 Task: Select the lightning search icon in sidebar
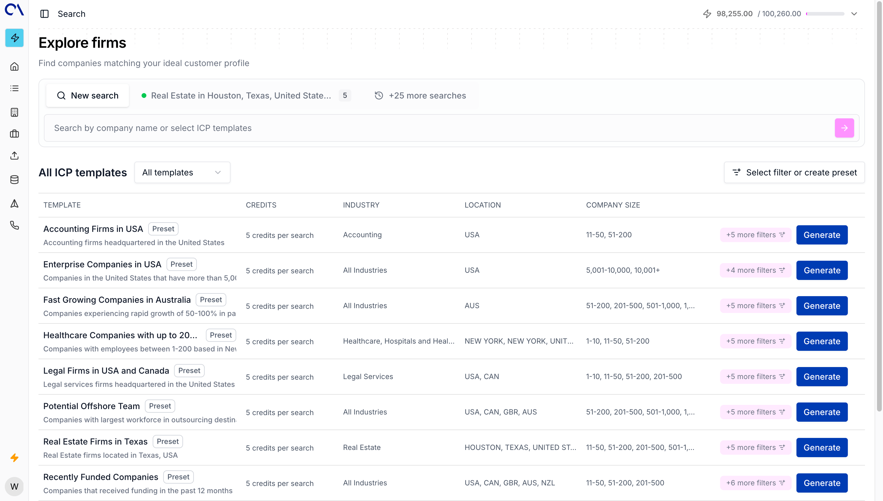(14, 38)
